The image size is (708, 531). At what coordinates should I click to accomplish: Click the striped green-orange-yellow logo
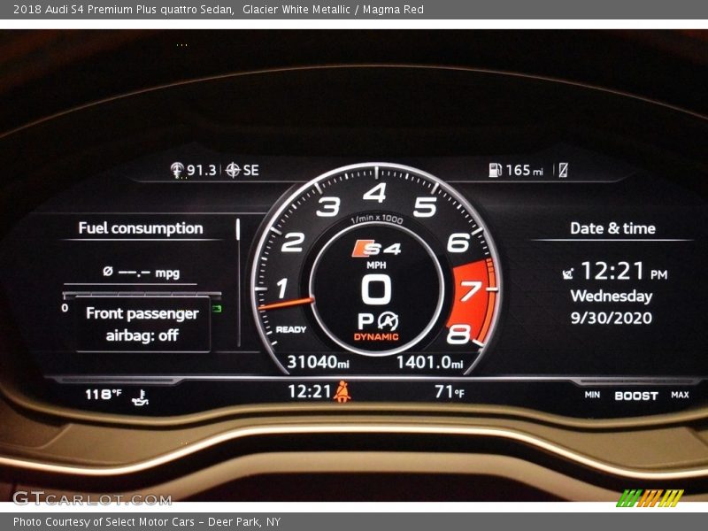(x=650, y=498)
